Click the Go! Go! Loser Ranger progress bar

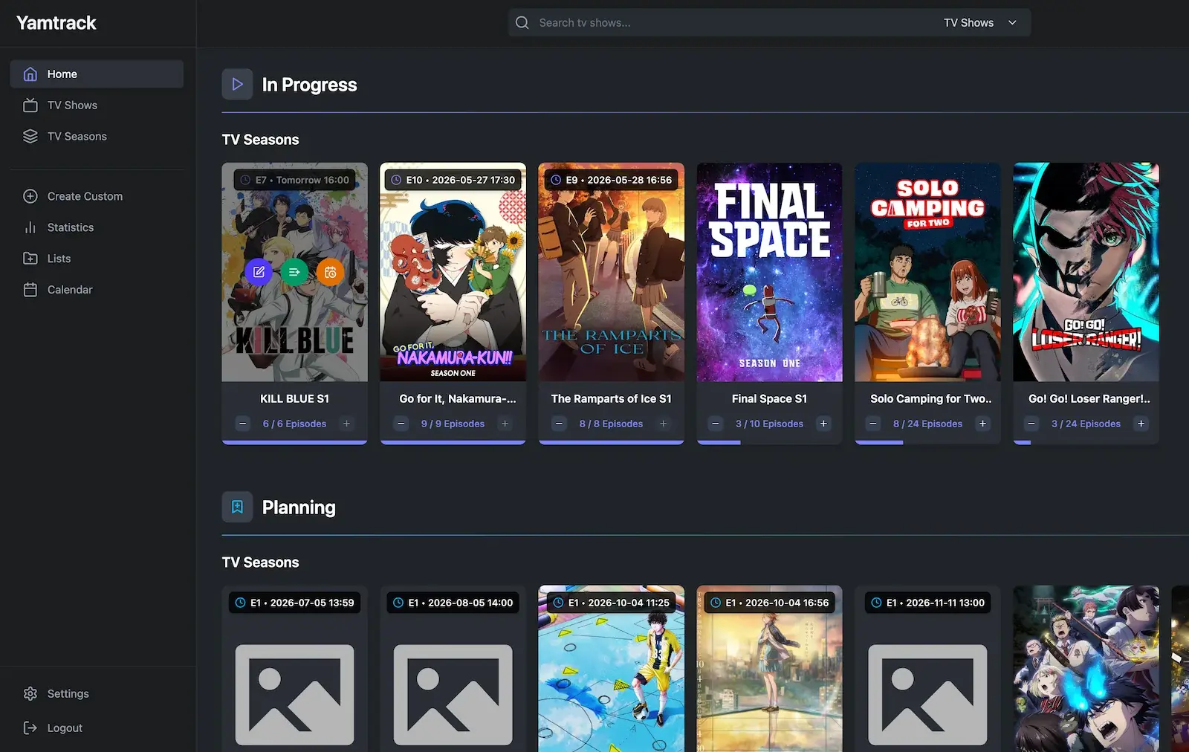[1086, 443]
